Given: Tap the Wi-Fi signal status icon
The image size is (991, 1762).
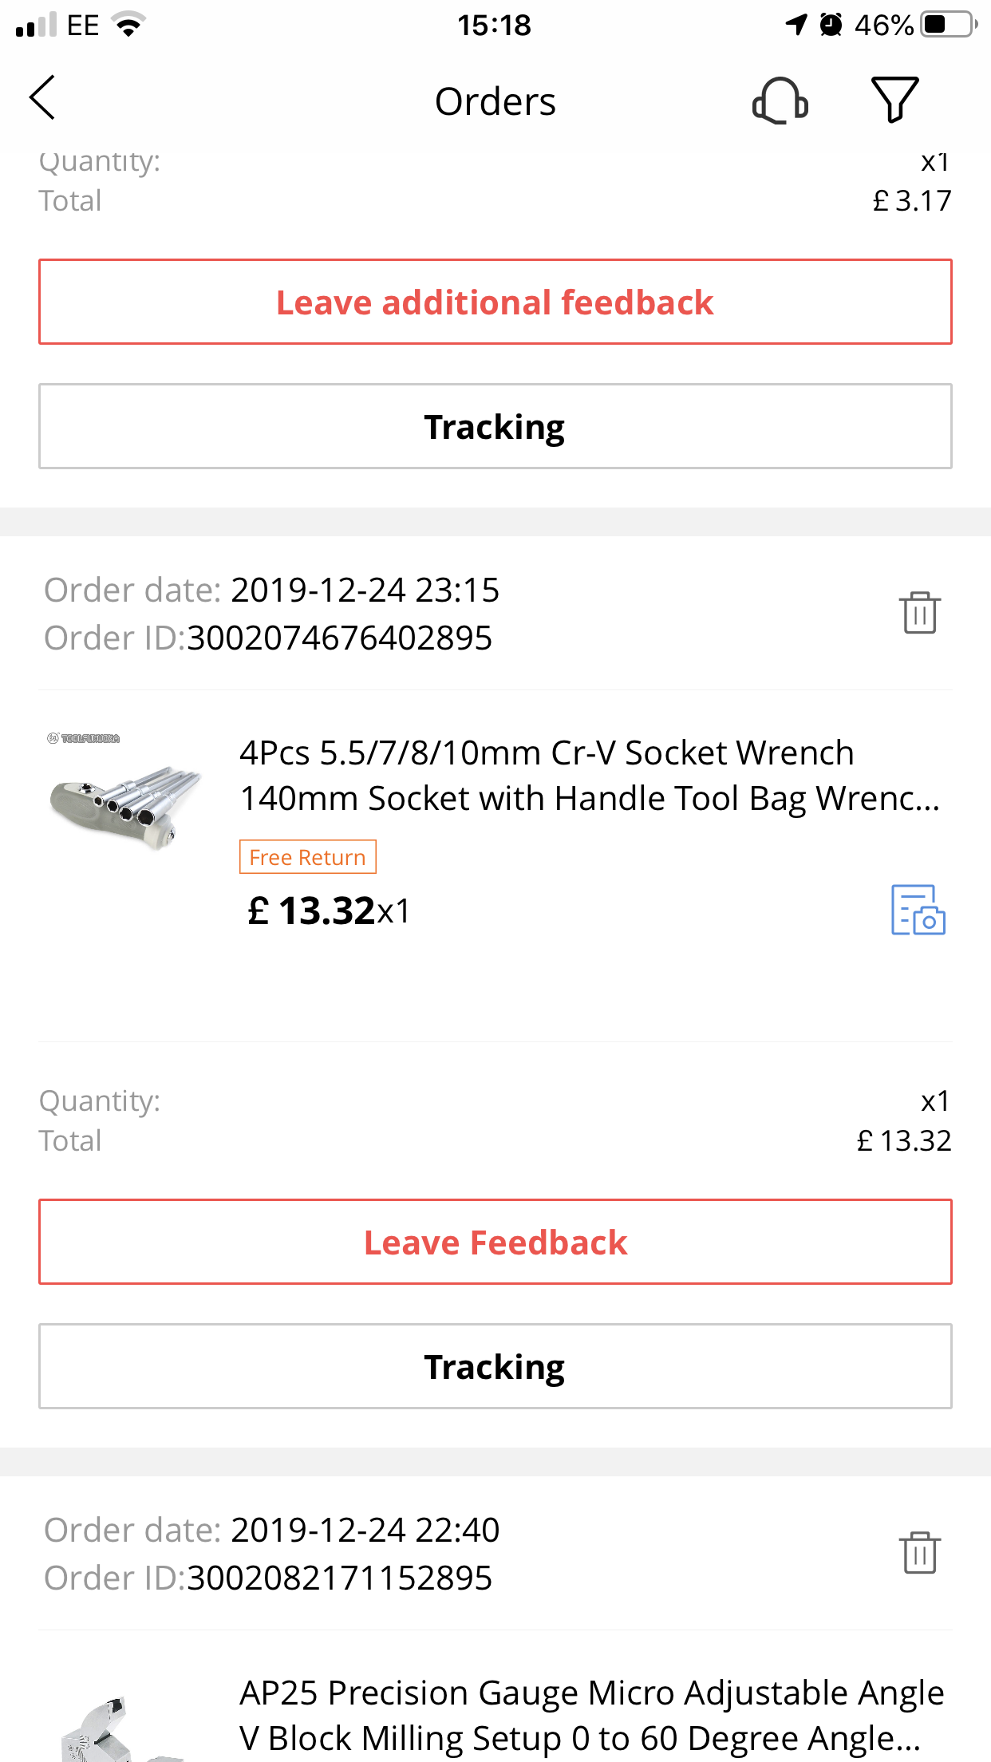Looking at the screenshot, I should coord(128,25).
